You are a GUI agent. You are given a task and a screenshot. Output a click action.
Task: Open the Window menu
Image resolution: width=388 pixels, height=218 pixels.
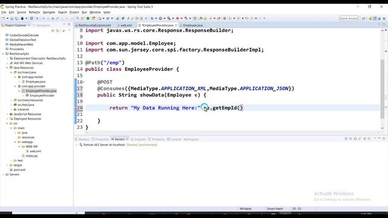95,12
